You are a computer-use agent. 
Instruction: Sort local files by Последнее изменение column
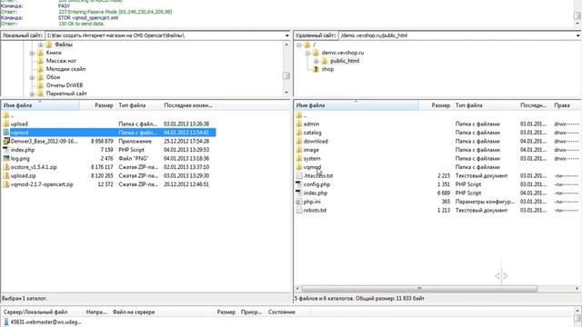pyautogui.click(x=188, y=105)
